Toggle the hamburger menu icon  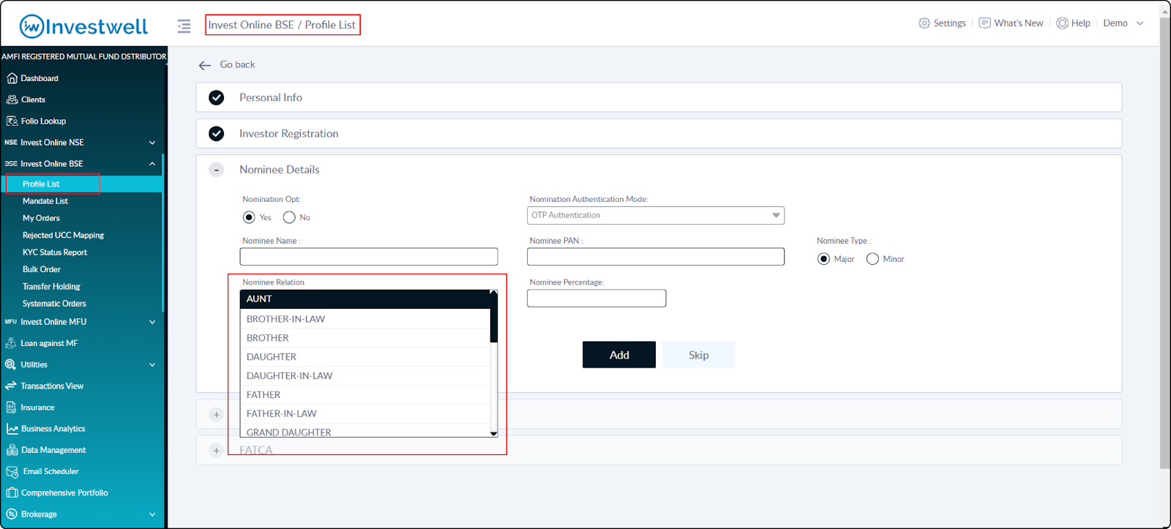(x=184, y=26)
